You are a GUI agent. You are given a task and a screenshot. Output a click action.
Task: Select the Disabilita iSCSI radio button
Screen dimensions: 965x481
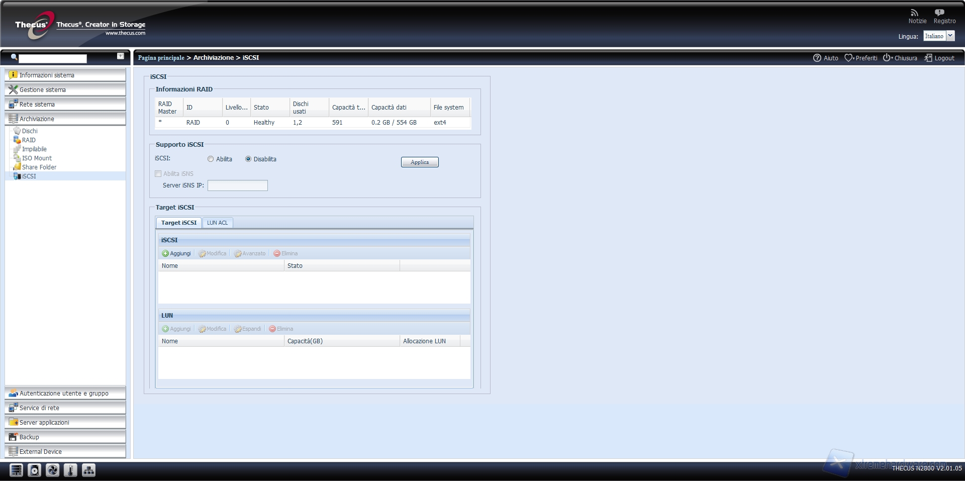pos(248,159)
